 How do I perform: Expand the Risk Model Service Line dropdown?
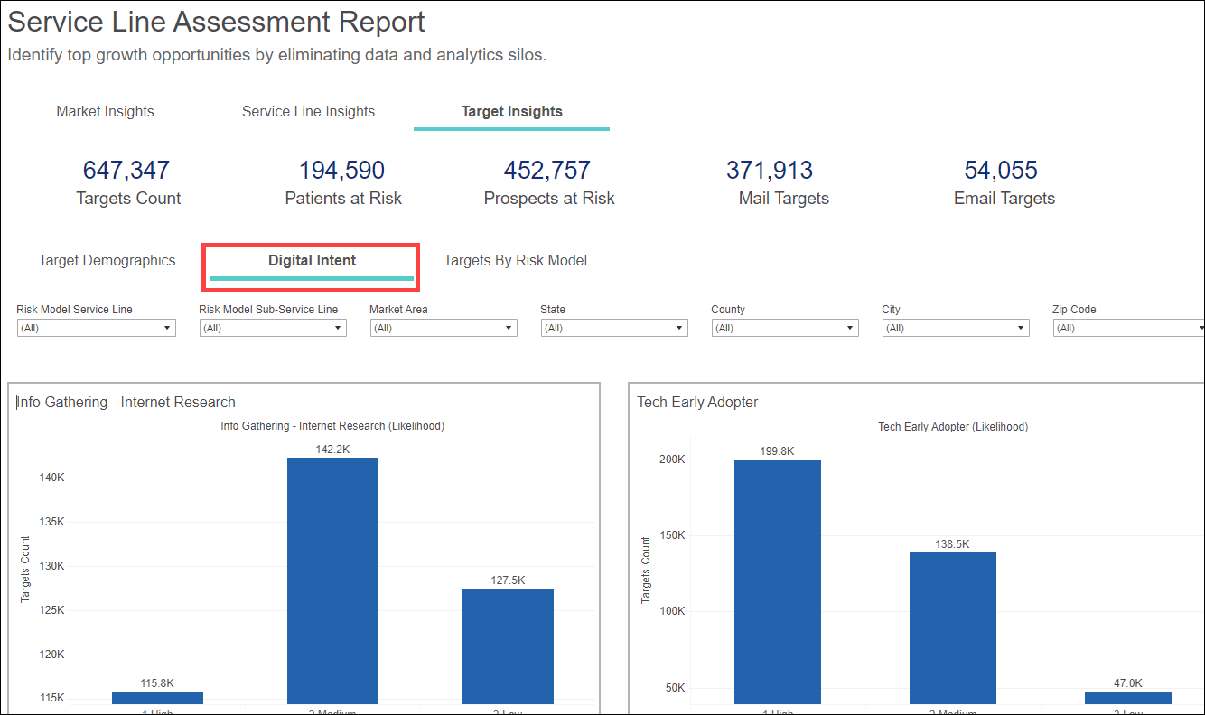click(96, 329)
